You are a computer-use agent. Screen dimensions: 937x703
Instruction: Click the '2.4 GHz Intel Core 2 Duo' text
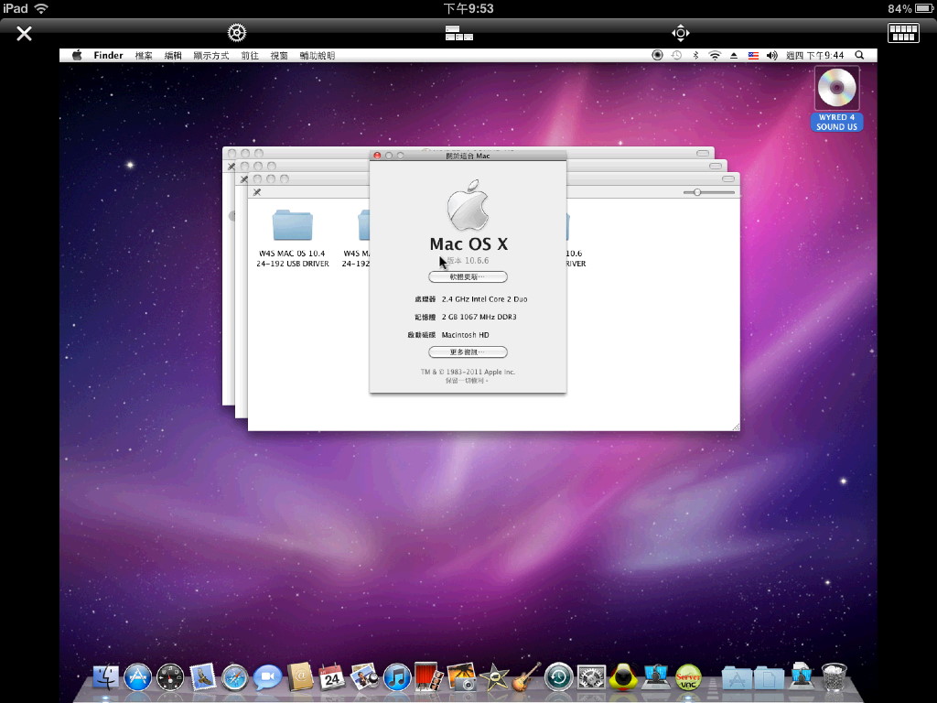pyautogui.click(x=485, y=299)
